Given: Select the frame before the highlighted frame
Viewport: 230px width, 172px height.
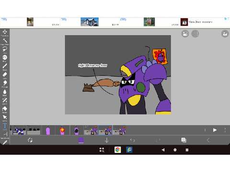Looking at the screenshot, I should point(91,130).
